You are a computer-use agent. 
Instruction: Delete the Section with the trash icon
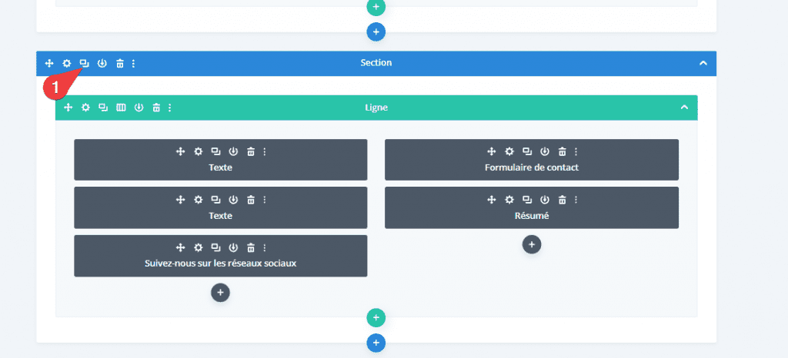pyautogui.click(x=119, y=63)
